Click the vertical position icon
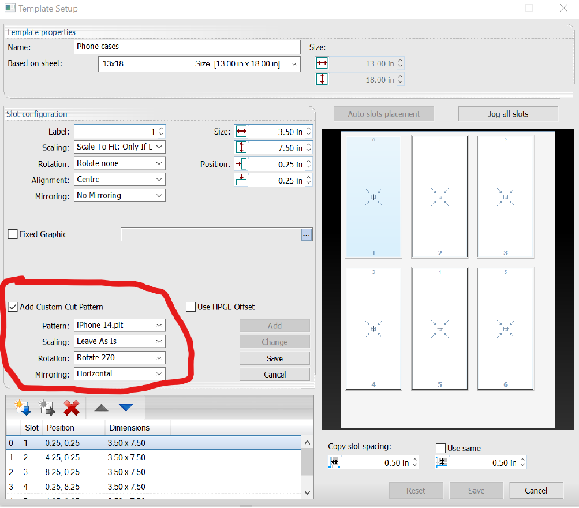579x508 pixels. tap(241, 180)
